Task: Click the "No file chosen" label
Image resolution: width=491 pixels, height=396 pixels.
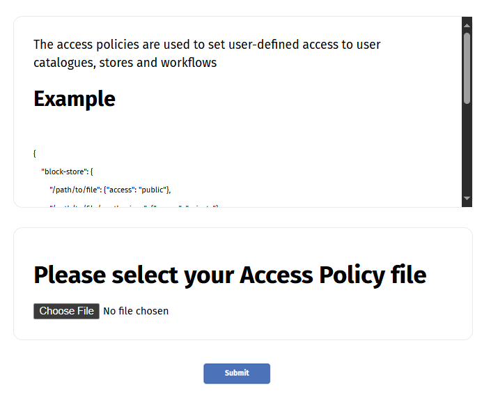Action: (x=136, y=311)
